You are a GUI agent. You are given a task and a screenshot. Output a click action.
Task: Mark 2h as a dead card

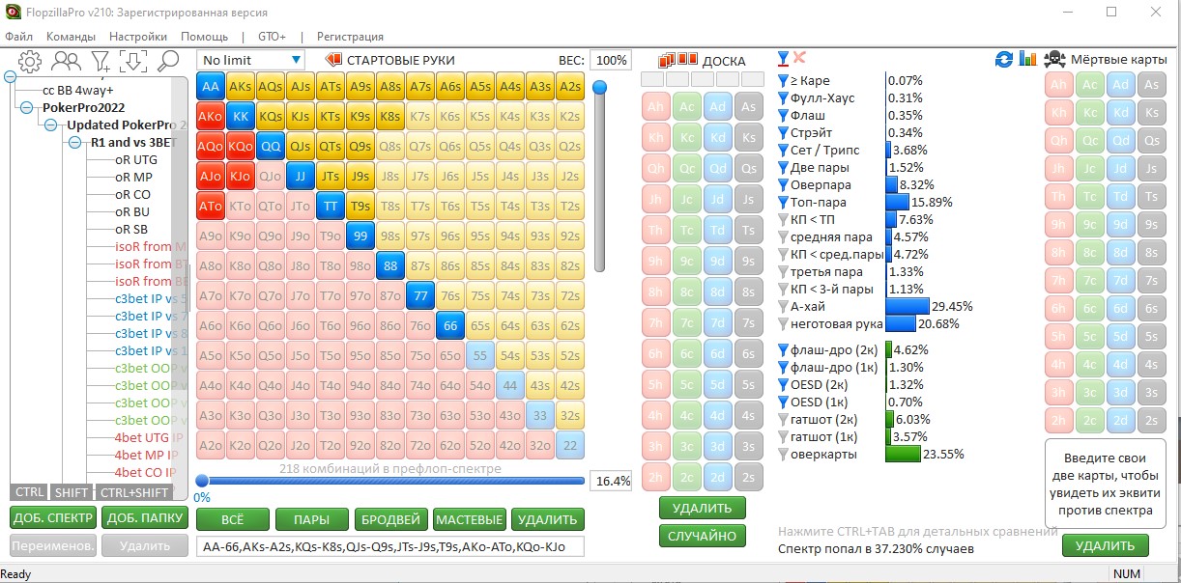1059,421
